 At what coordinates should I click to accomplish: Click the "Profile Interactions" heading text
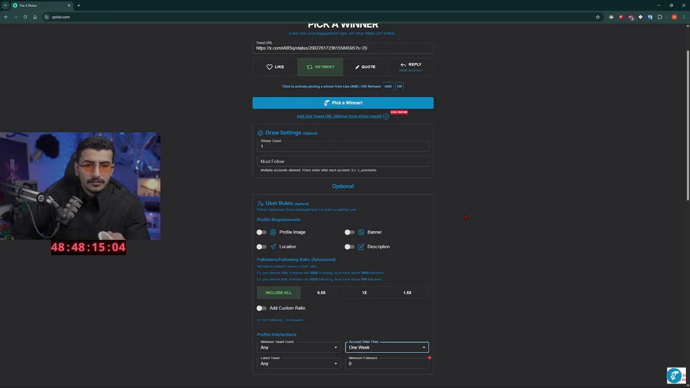(277, 335)
